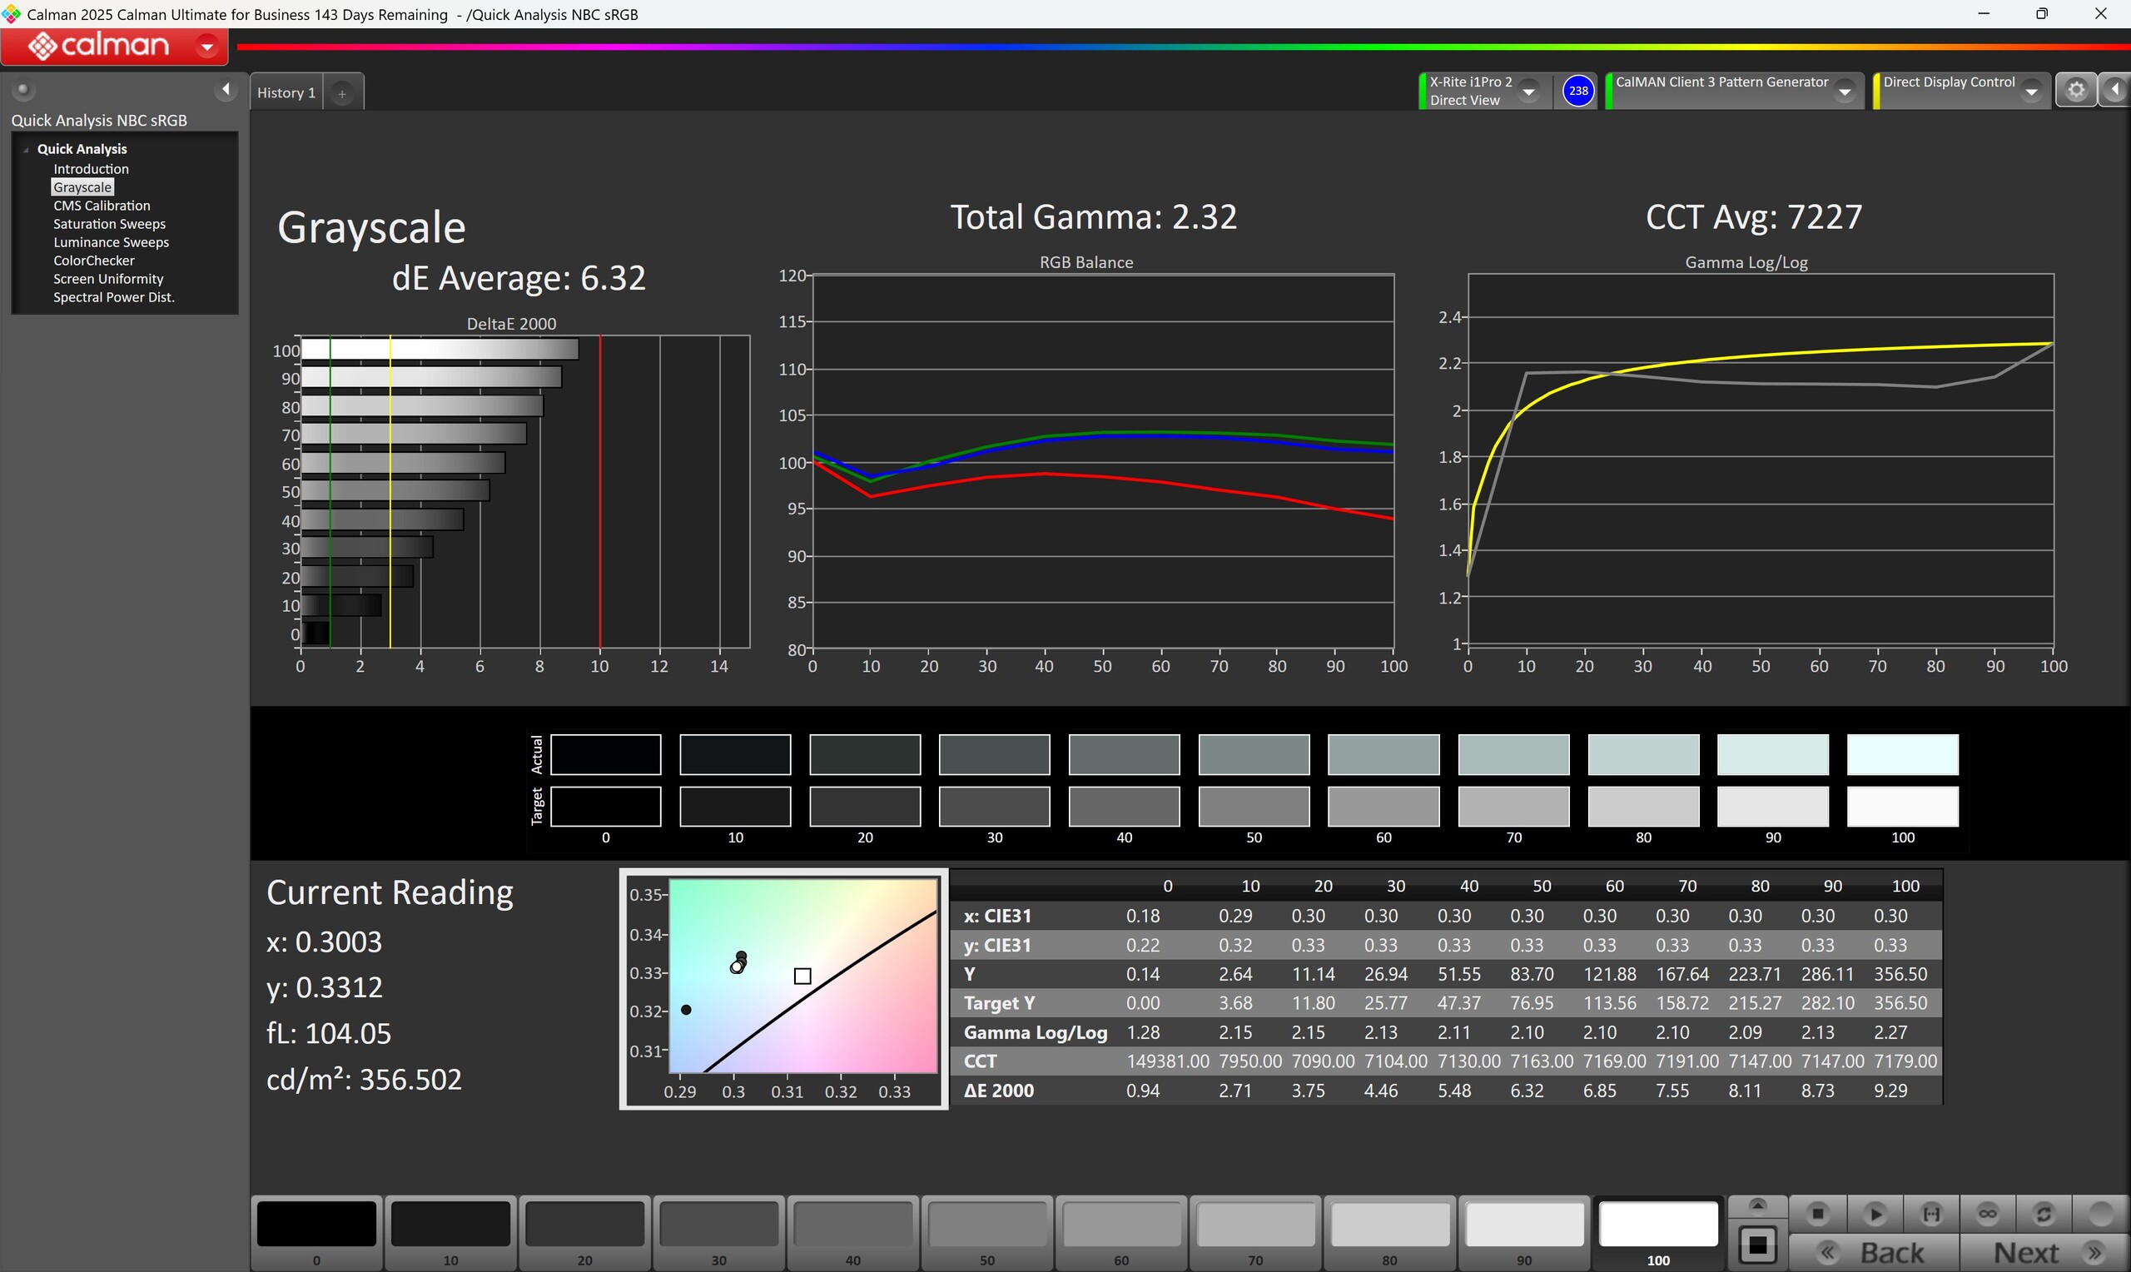Click the circular arrows refresh icon
This screenshot has width=2131, height=1272.
2044,1214
